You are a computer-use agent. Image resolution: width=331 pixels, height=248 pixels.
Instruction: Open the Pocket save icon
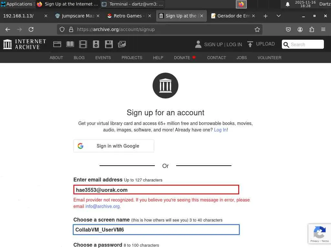click(x=288, y=29)
